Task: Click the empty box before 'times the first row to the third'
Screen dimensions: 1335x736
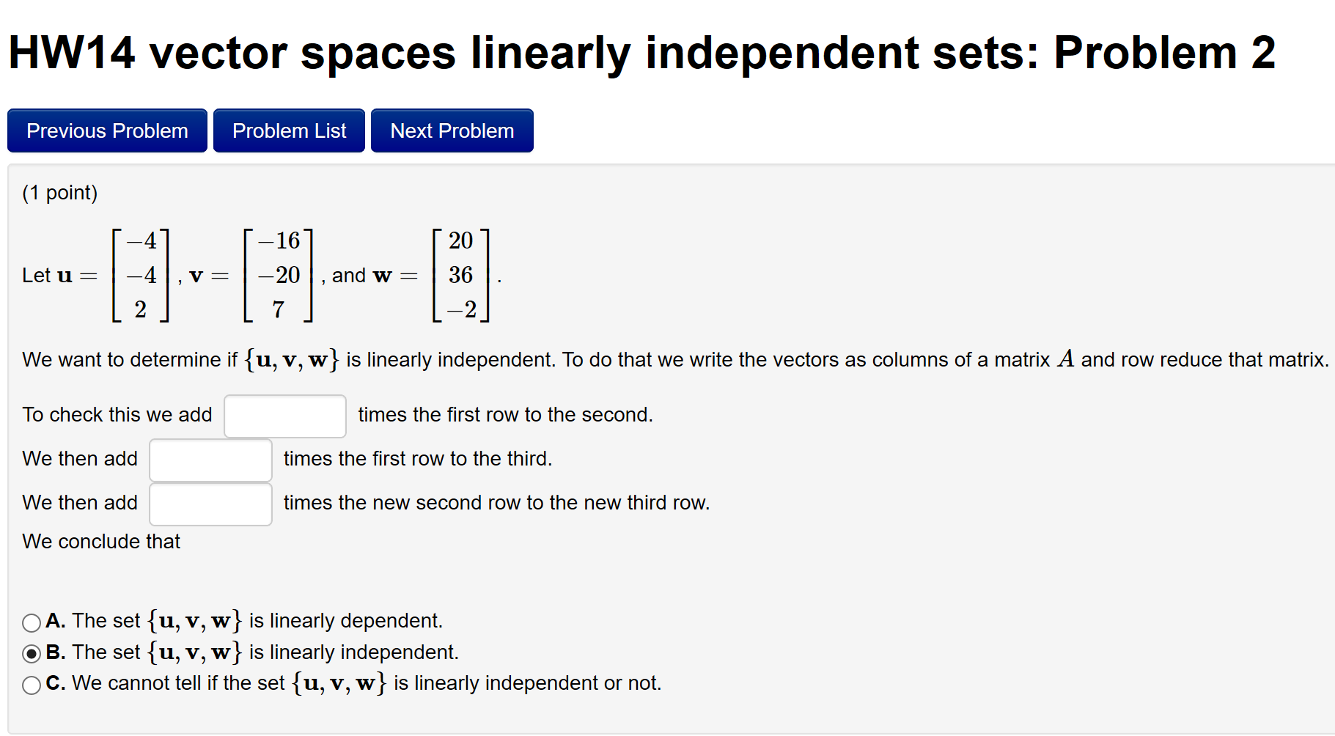Action: (210, 459)
